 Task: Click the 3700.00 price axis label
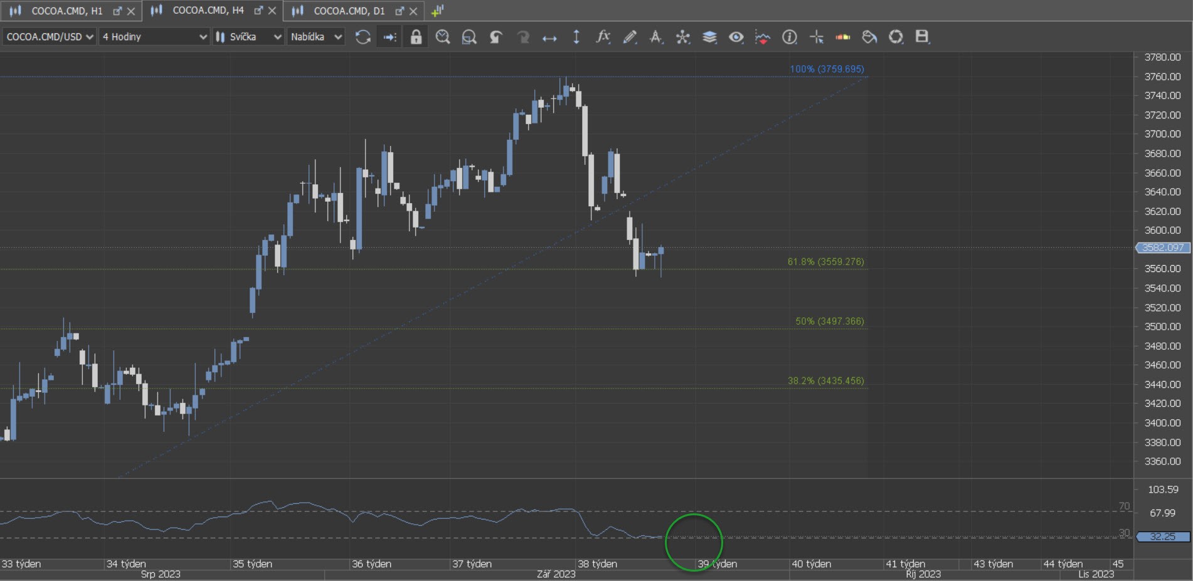pos(1162,134)
